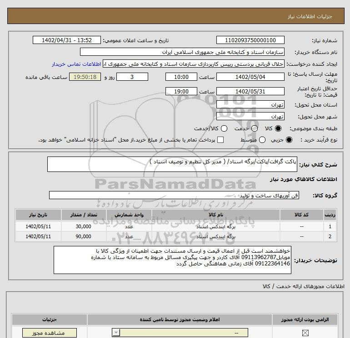
Task: Click the تعداد / مقدار column header
Action: pos(84,215)
